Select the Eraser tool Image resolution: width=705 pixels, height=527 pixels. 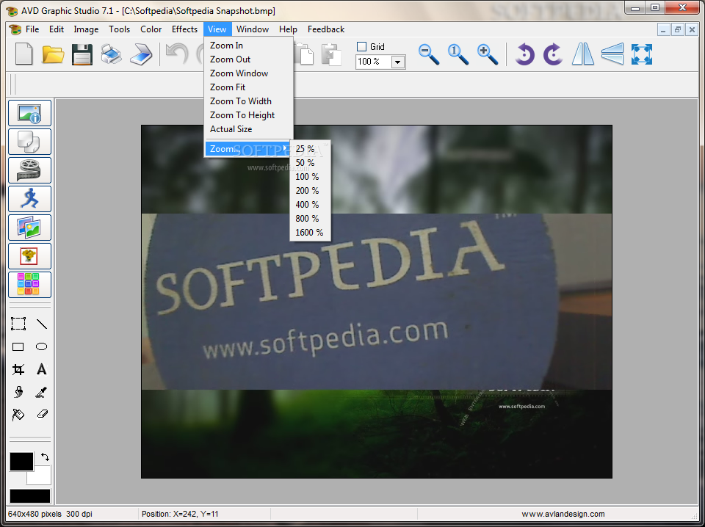click(x=42, y=414)
